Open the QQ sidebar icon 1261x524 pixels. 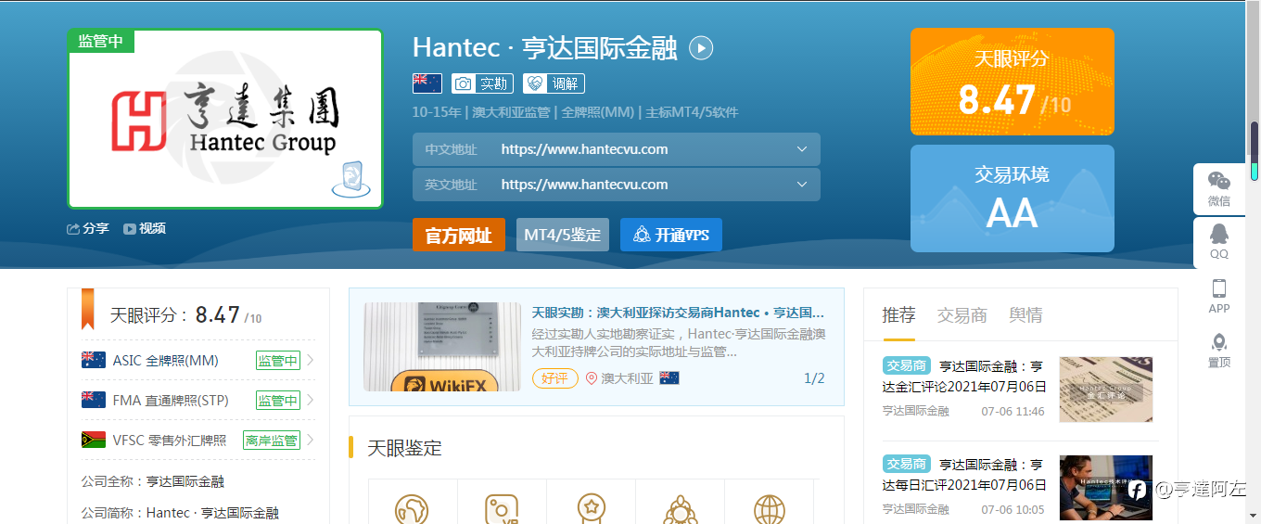click(1219, 235)
